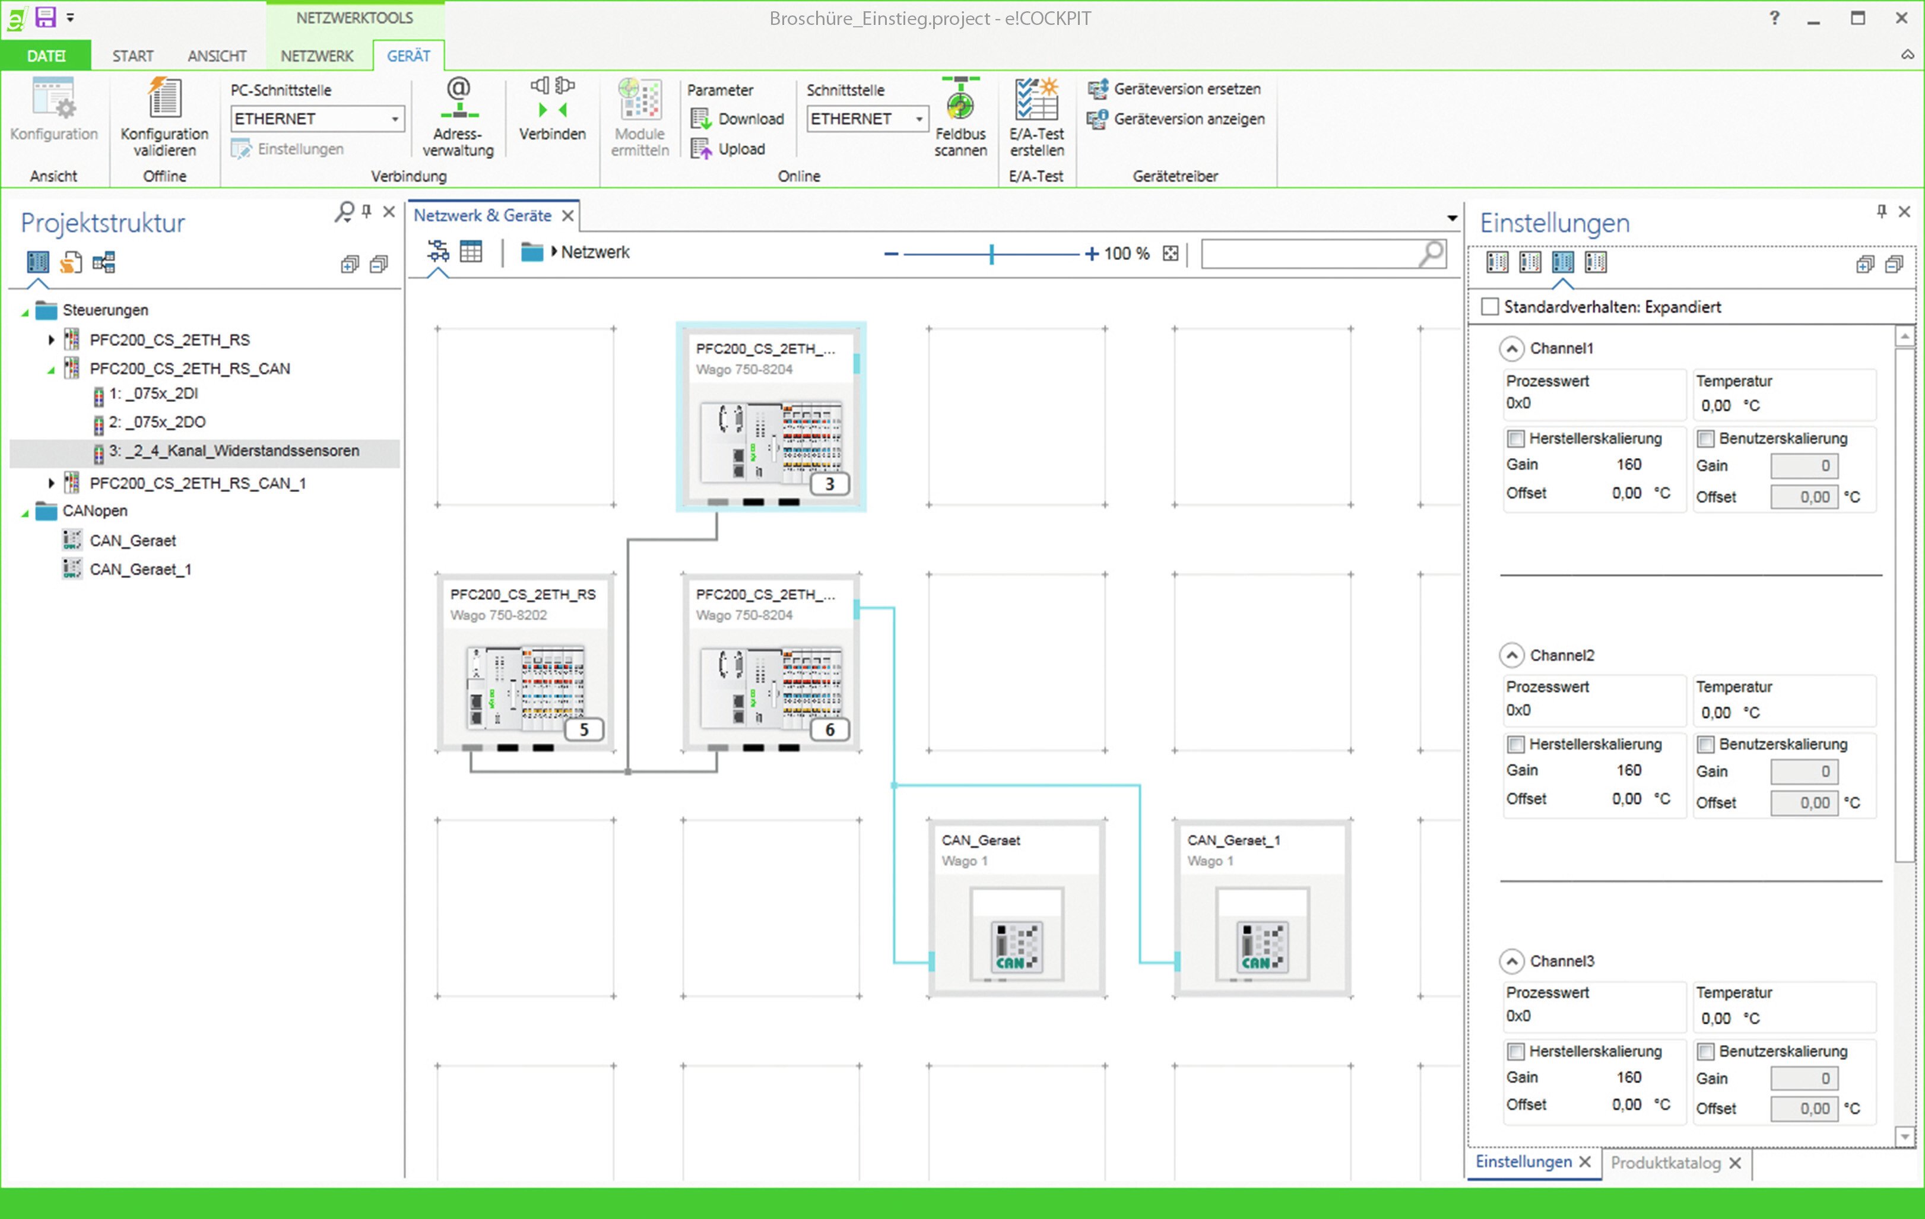This screenshot has height=1219, width=1925.
Task: Select first tab icon in Einstellungen panel
Action: tap(1497, 262)
